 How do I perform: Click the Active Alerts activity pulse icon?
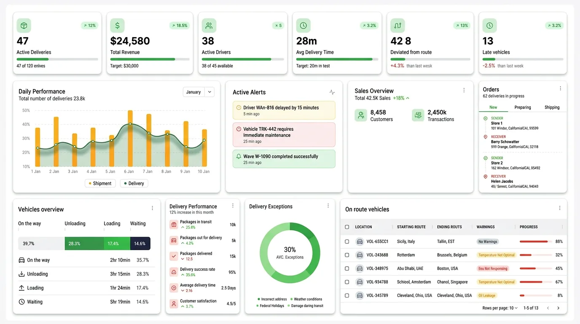tap(332, 92)
